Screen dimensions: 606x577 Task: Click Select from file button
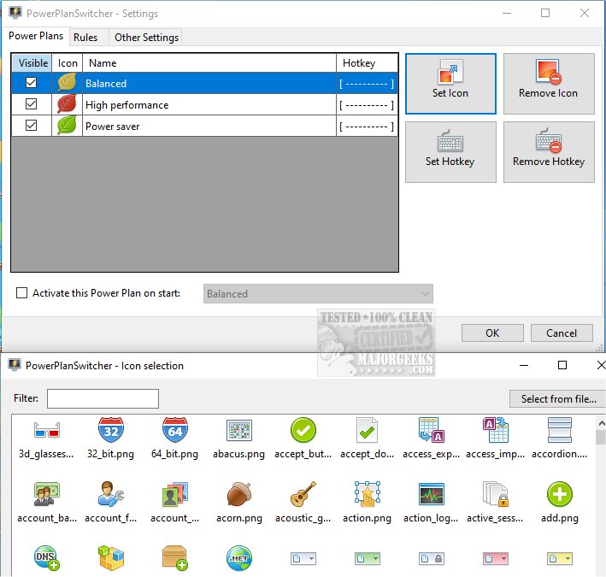click(x=557, y=399)
